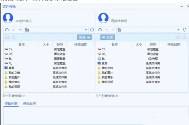Viewport: 189px width, 125px height.
Task: Select local D:\ drive
Action: coord(11,54)
